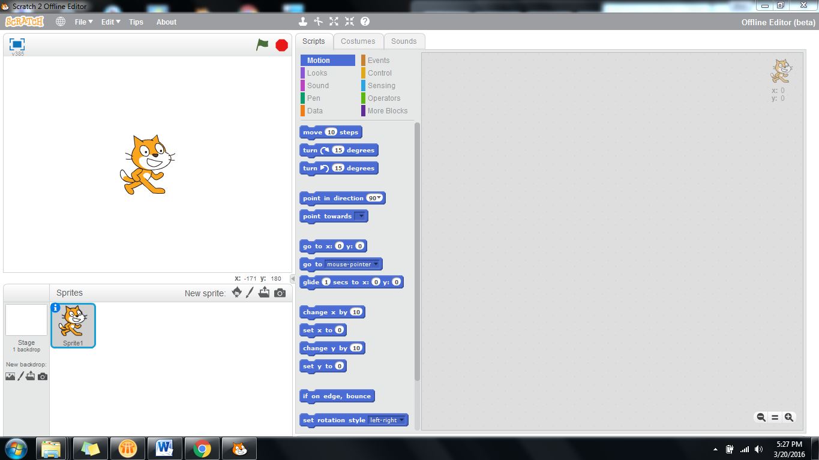This screenshot has height=460, width=819.
Task: Stop scripts with the red stop sign
Action: coord(281,45)
